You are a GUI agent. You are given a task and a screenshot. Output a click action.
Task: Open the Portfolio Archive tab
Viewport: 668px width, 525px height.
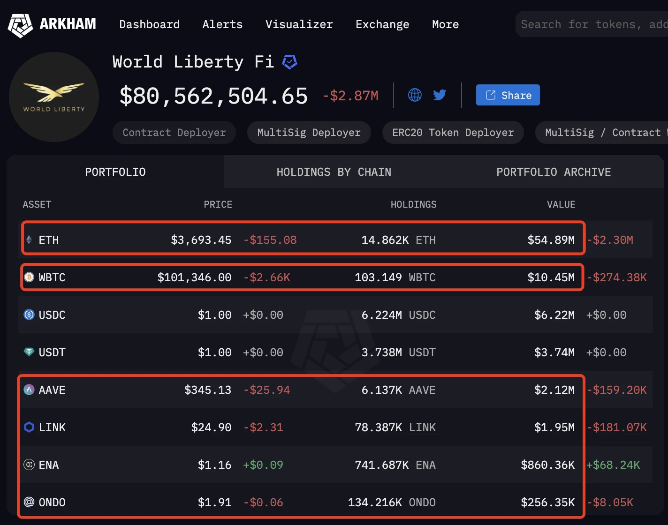tap(554, 172)
